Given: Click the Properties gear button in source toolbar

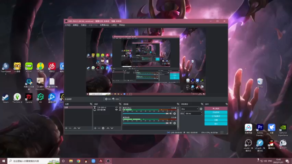Looking at the screenshot, I should pos(108,99).
